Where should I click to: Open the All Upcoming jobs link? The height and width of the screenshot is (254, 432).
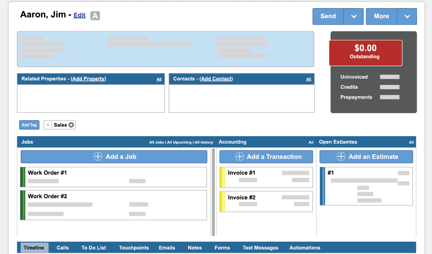click(x=179, y=142)
